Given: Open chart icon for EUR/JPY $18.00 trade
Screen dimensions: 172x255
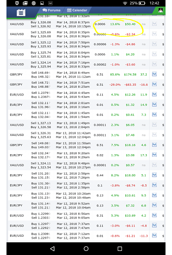Looking at the screenshot, I should coord(154,175).
